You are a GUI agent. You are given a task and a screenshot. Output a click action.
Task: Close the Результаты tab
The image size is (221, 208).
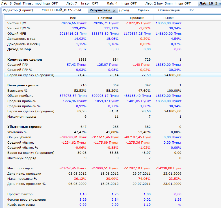pos(114,10)
